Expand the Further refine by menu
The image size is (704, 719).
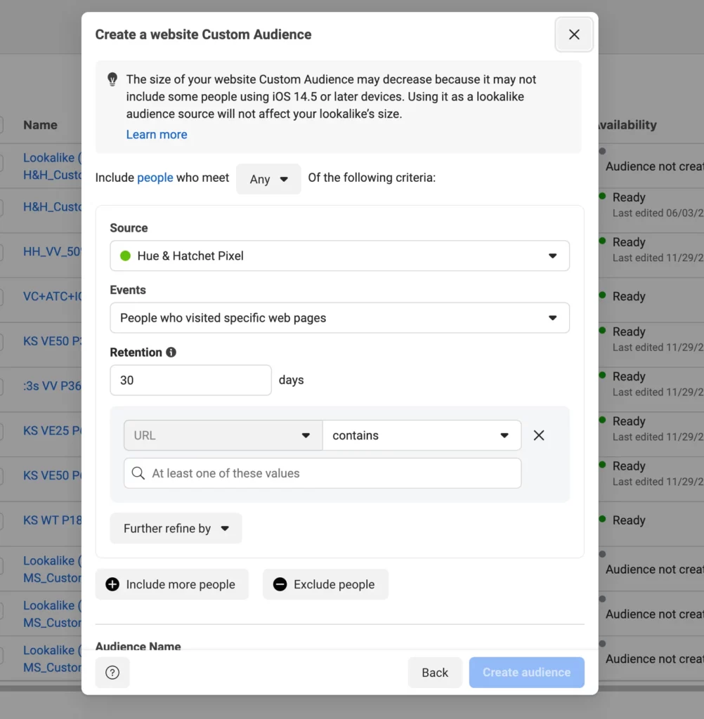click(176, 529)
